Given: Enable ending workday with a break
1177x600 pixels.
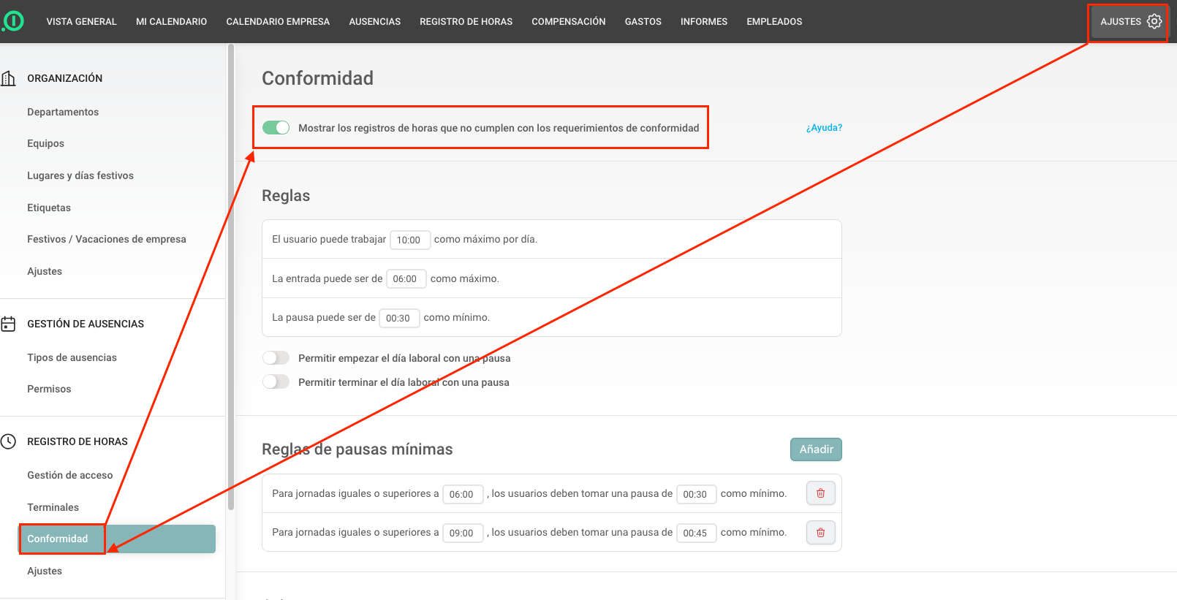Looking at the screenshot, I should pos(276,382).
